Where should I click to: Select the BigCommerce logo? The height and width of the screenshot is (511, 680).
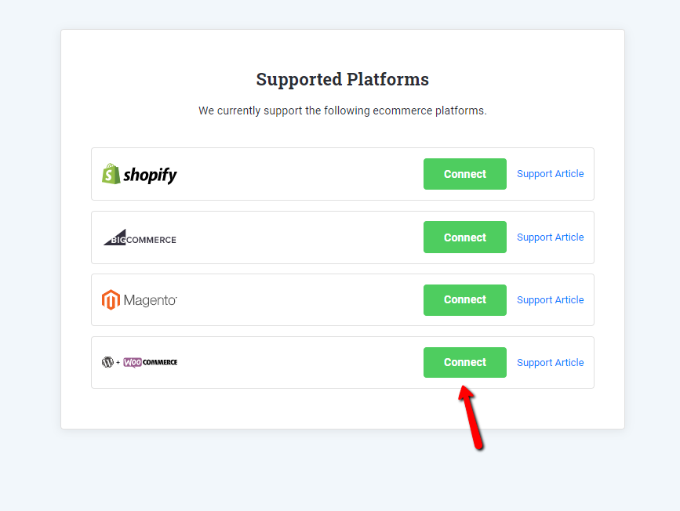pyautogui.click(x=139, y=237)
